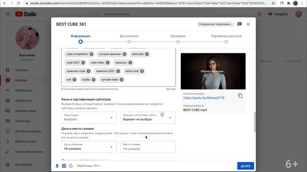Image resolution: width=307 pixels, height=172 pixels.
Task: Copy the video link with copy icon
Action: (x=240, y=96)
